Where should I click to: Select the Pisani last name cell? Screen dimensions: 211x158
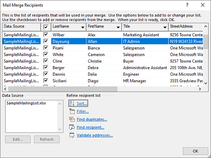[x=69, y=48]
